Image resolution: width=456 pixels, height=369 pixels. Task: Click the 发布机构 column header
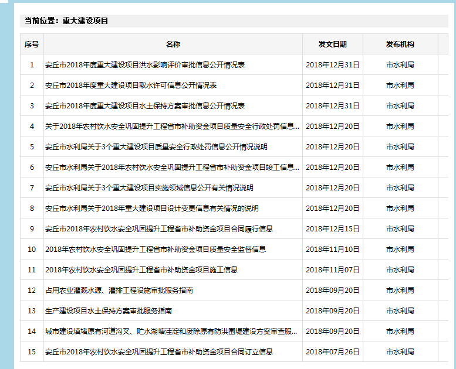pos(400,44)
